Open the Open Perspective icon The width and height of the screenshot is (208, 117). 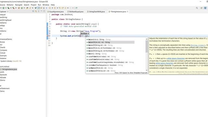201,8
